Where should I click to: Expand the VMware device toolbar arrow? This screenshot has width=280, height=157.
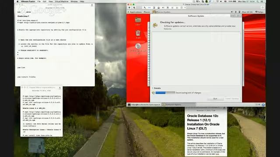(x=185, y=8)
